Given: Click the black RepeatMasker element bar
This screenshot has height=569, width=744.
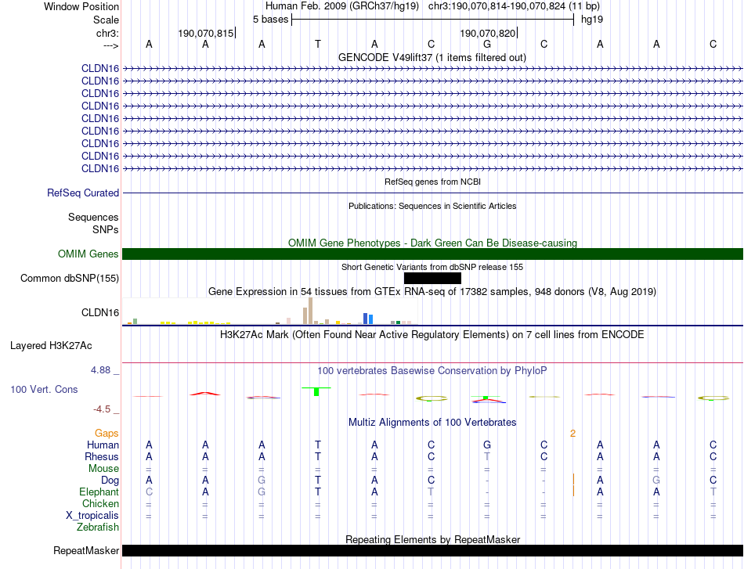Looking at the screenshot, I should point(432,550).
